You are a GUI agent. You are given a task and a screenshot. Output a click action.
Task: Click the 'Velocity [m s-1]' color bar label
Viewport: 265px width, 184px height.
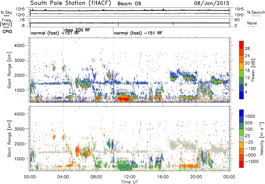pos(262,138)
